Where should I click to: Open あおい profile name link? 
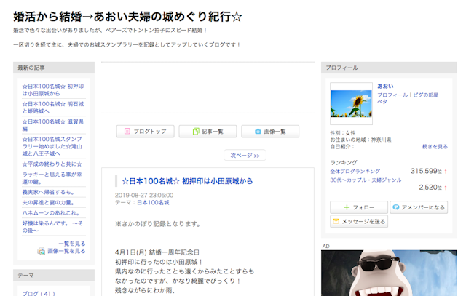pyautogui.click(x=385, y=87)
